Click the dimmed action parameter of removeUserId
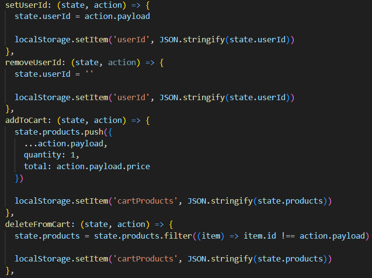This screenshot has width=372, height=278. pos(122,62)
